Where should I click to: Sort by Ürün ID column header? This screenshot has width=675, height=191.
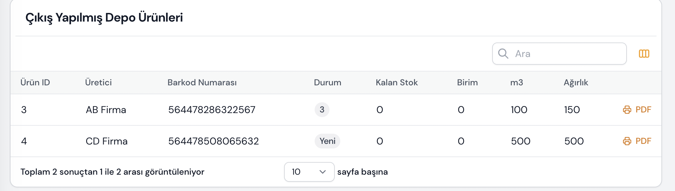pyautogui.click(x=35, y=83)
